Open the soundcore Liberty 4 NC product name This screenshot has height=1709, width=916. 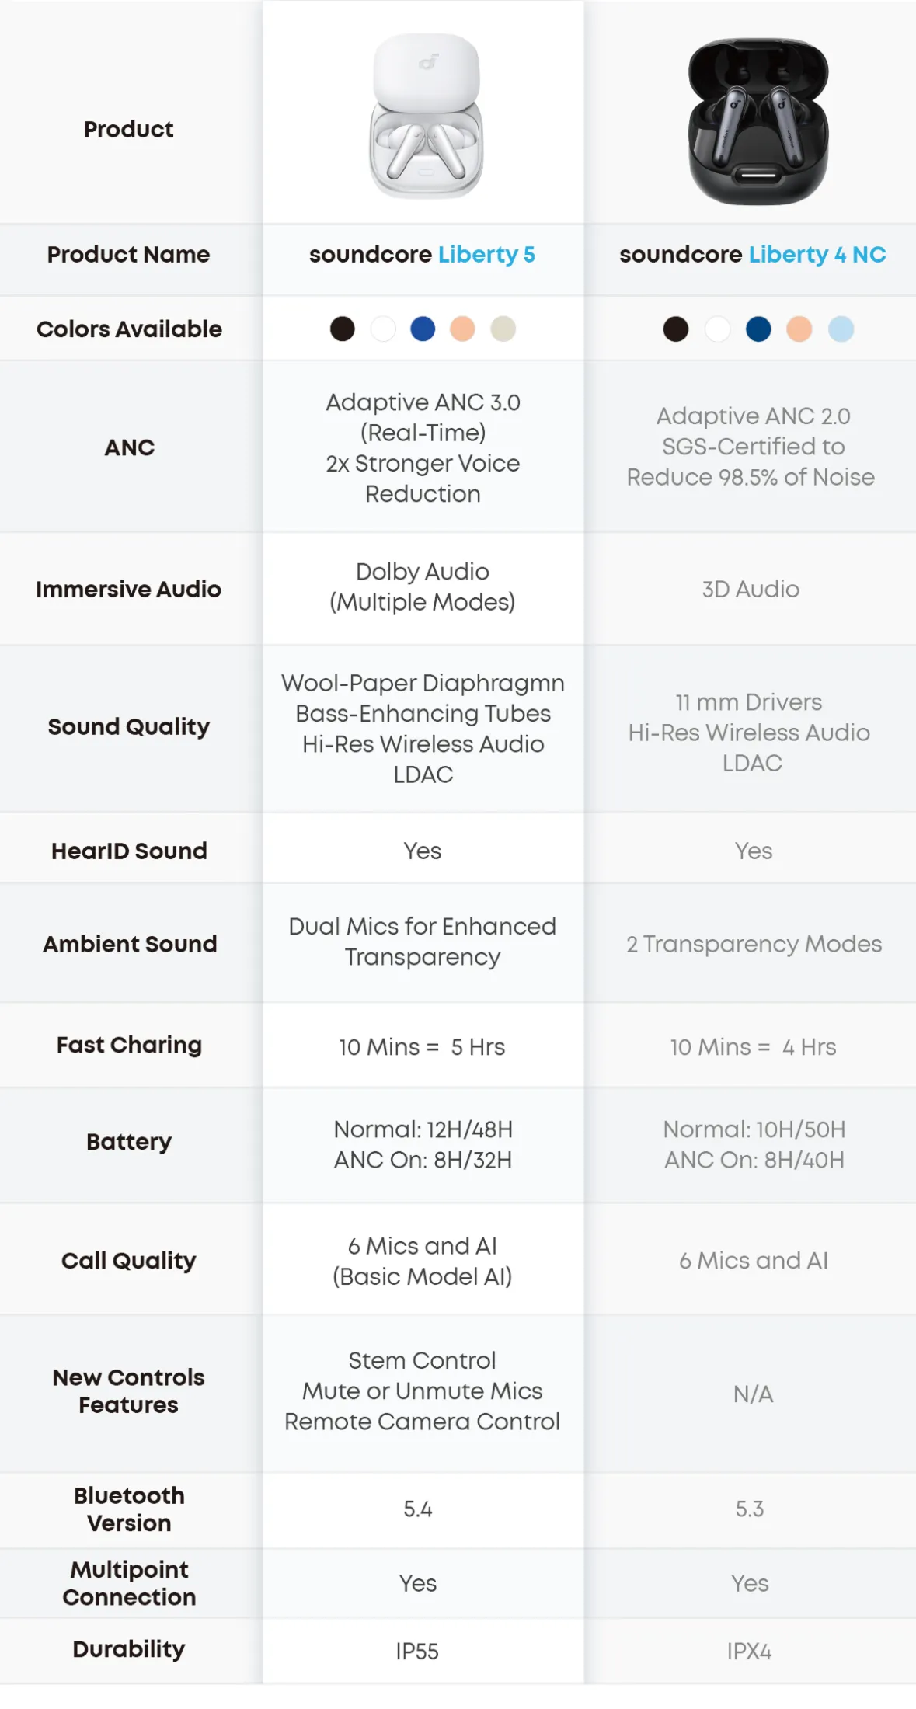(752, 255)
